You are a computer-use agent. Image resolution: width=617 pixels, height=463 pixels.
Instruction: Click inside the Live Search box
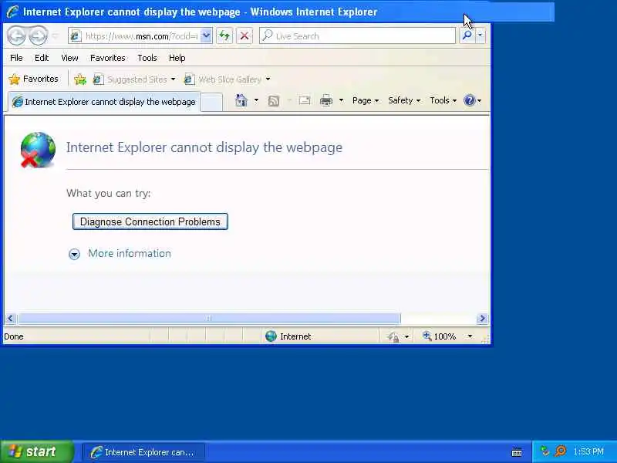[x=357, y=36]
